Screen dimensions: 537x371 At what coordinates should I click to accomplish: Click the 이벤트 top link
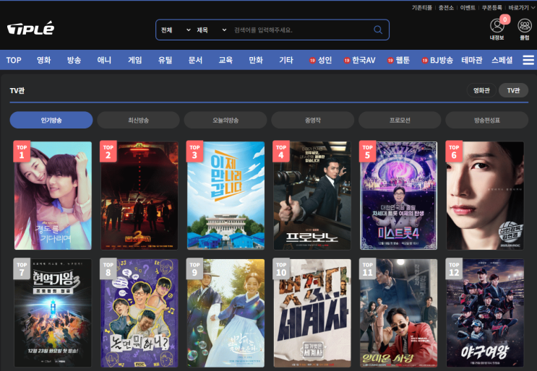(x=468, y=7)
